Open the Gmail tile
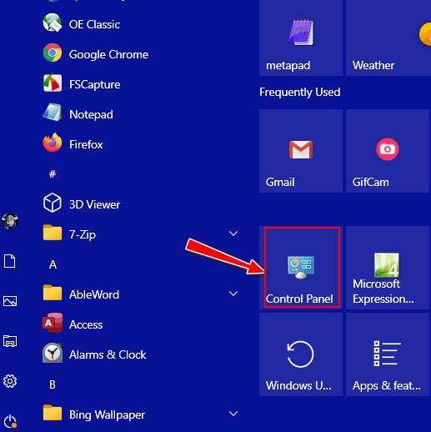This screenshot has width=431, height=432. (x=301, y=151)
